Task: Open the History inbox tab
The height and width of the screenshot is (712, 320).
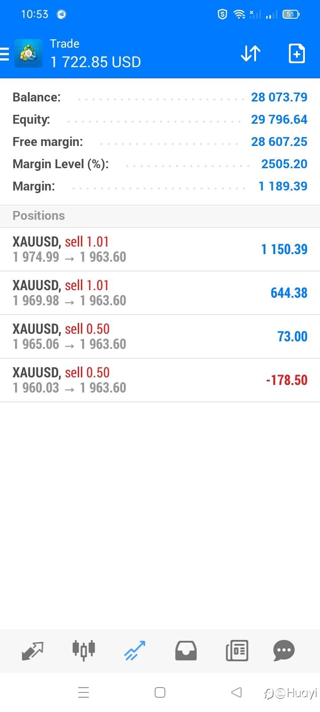Action: tap(186, 651)
